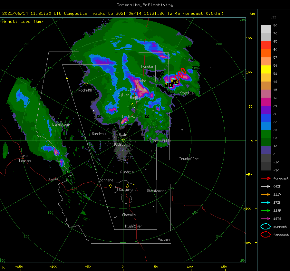
Task: Click the Sylvan label
Action: pos(123,95)
